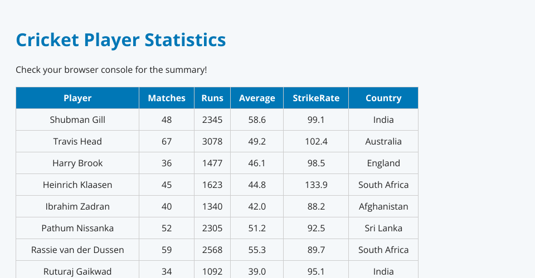
Task: Select the Rassie van der Dussen cell
Action: click(x=77, y=250)
